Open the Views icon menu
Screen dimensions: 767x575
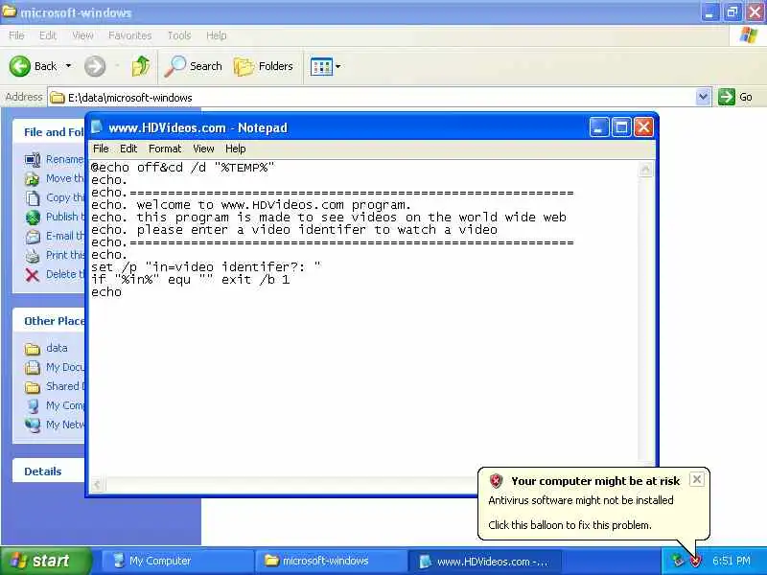[321, 66]
